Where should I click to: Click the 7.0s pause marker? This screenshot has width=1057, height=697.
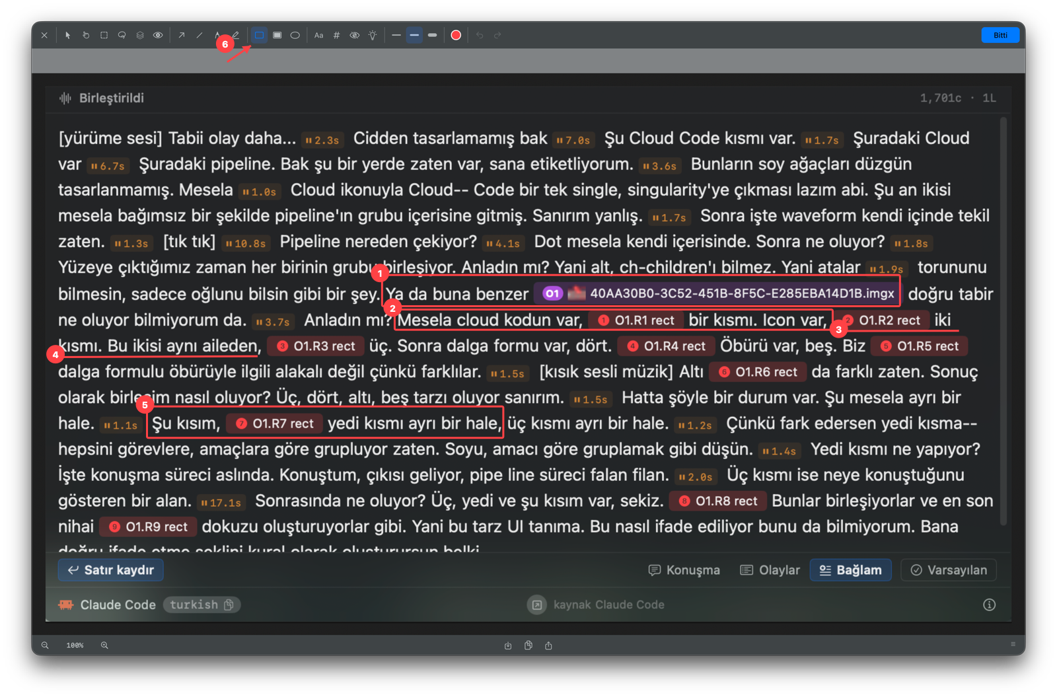573,141
